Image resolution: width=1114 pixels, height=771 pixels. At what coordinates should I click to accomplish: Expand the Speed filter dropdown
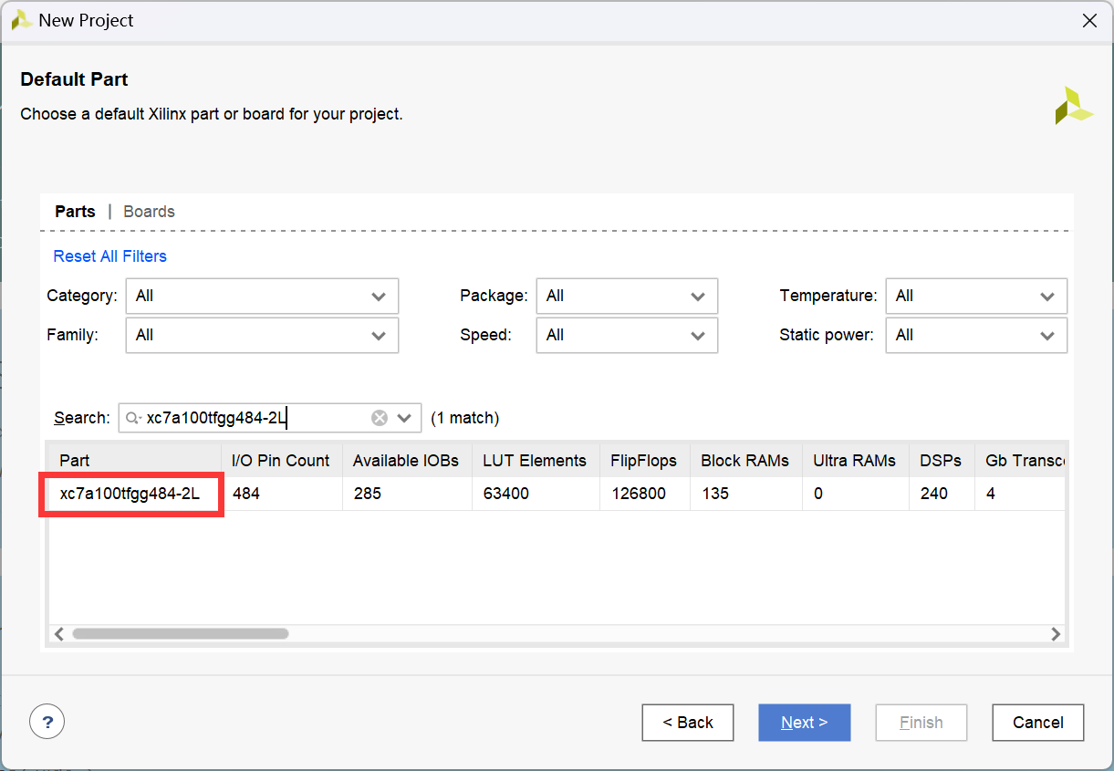pyautogui.click(x=627, y=335)
